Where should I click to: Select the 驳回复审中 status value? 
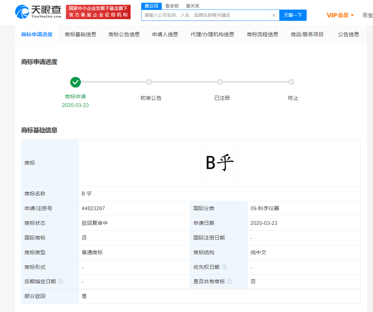[95, 223]
